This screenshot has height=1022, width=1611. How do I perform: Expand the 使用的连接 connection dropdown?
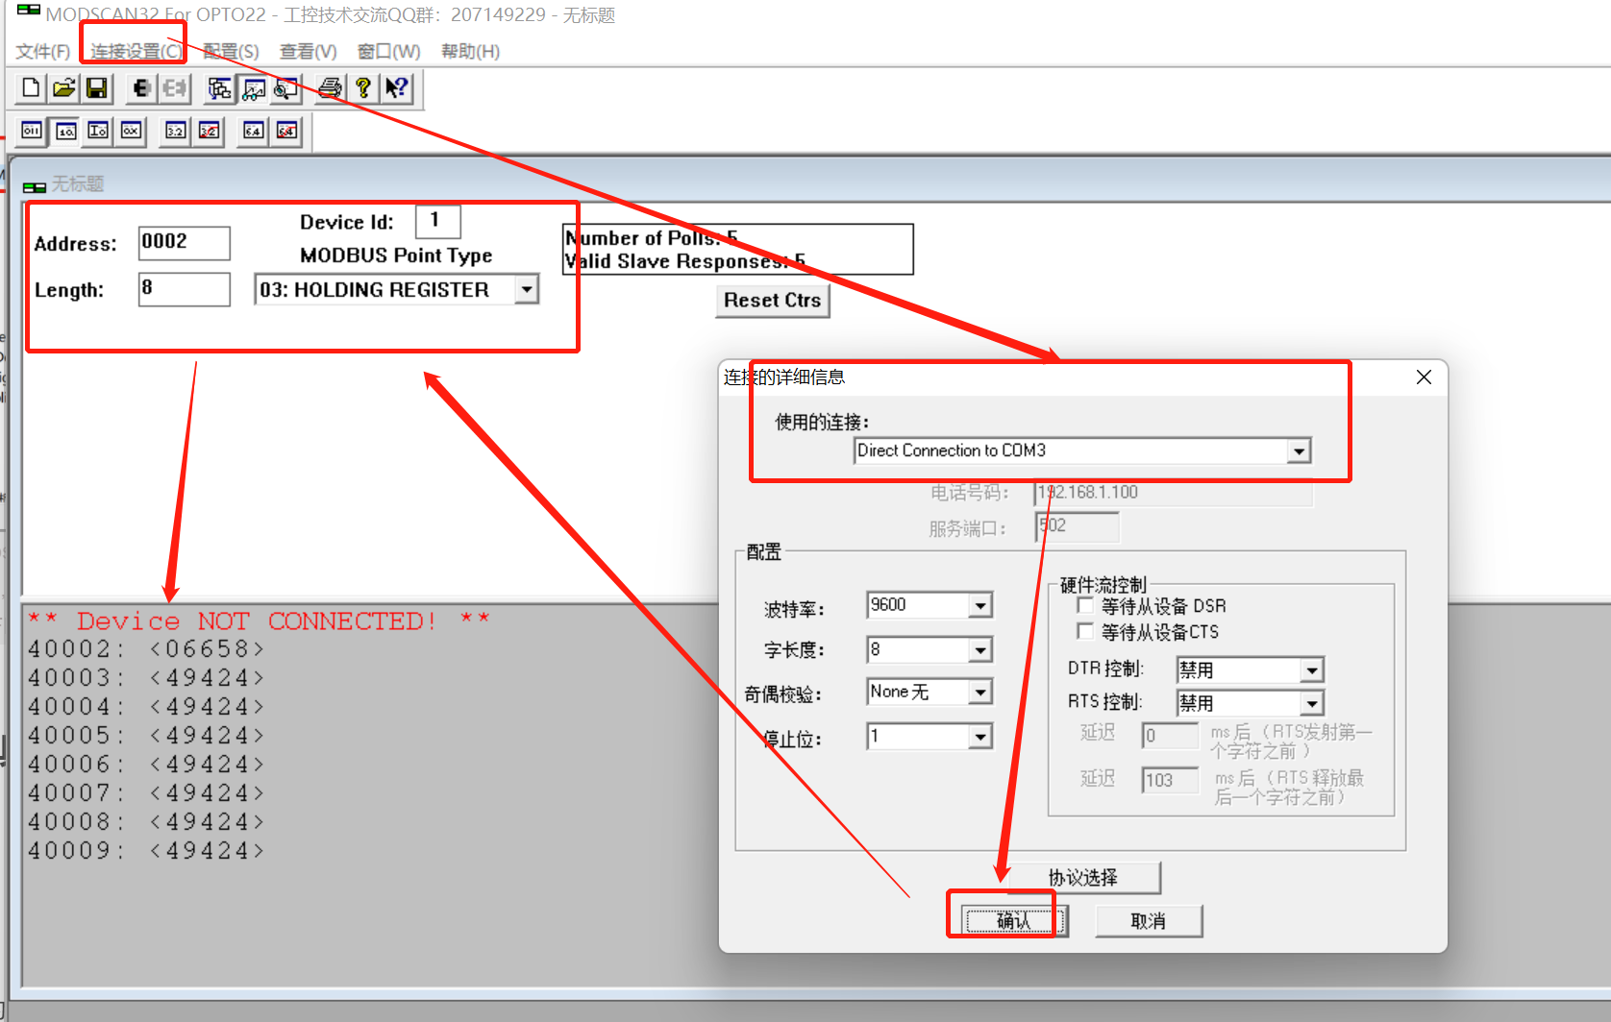(1300, 450)
